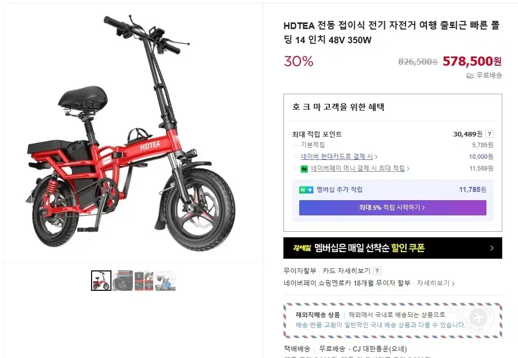Select the first red bike thumbnail
This screenshot has height=358, width=518.
[101, 281]
